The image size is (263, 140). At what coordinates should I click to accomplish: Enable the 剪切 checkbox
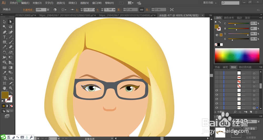(x=244, y=133)
